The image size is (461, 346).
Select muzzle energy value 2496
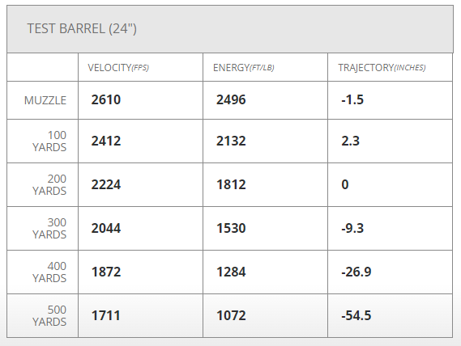click(231, 99)
